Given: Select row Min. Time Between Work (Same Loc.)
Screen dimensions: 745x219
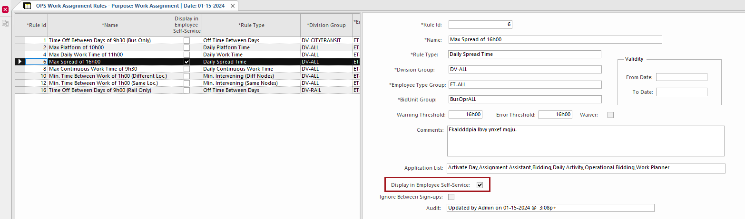Looking at the screenshot, I should coord(187,83).
